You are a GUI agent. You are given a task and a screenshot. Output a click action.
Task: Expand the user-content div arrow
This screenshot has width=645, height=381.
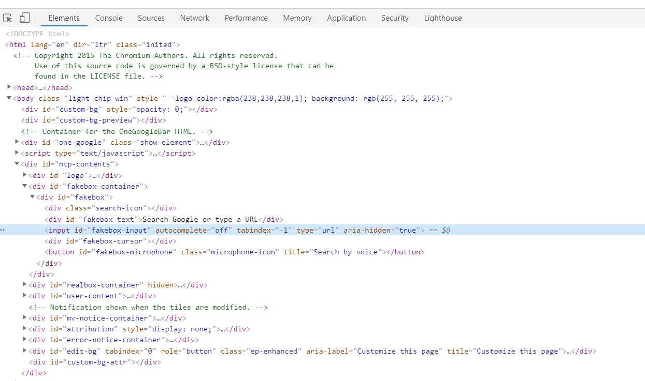point(25,295)
